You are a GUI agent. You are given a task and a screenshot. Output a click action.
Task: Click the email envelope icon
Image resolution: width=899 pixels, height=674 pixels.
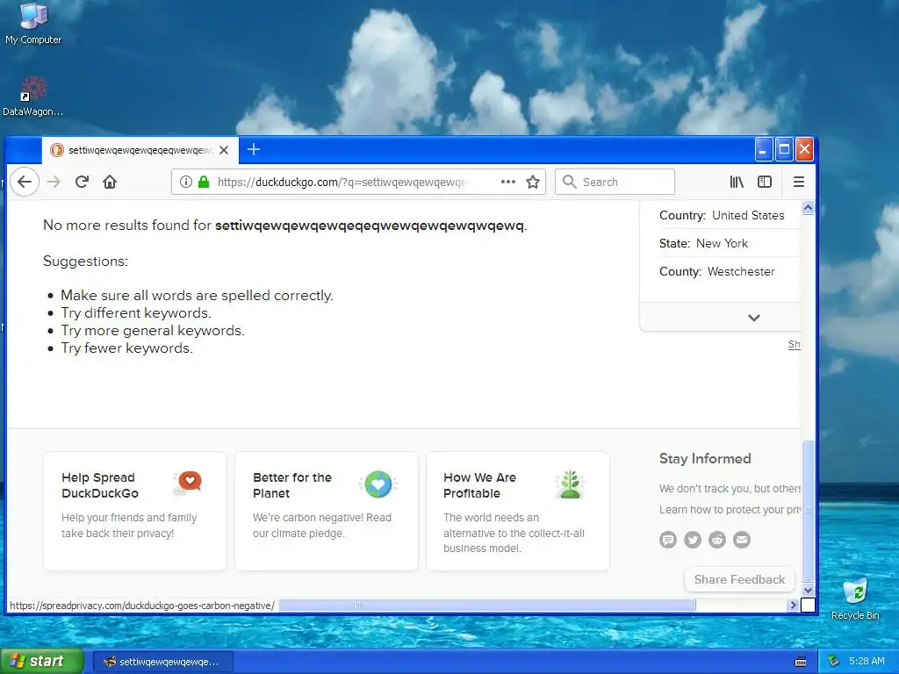pos(742,540)
